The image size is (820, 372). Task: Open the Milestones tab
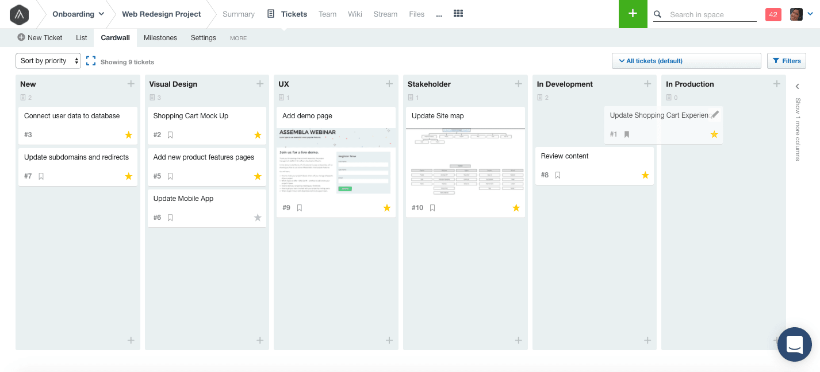160,37
